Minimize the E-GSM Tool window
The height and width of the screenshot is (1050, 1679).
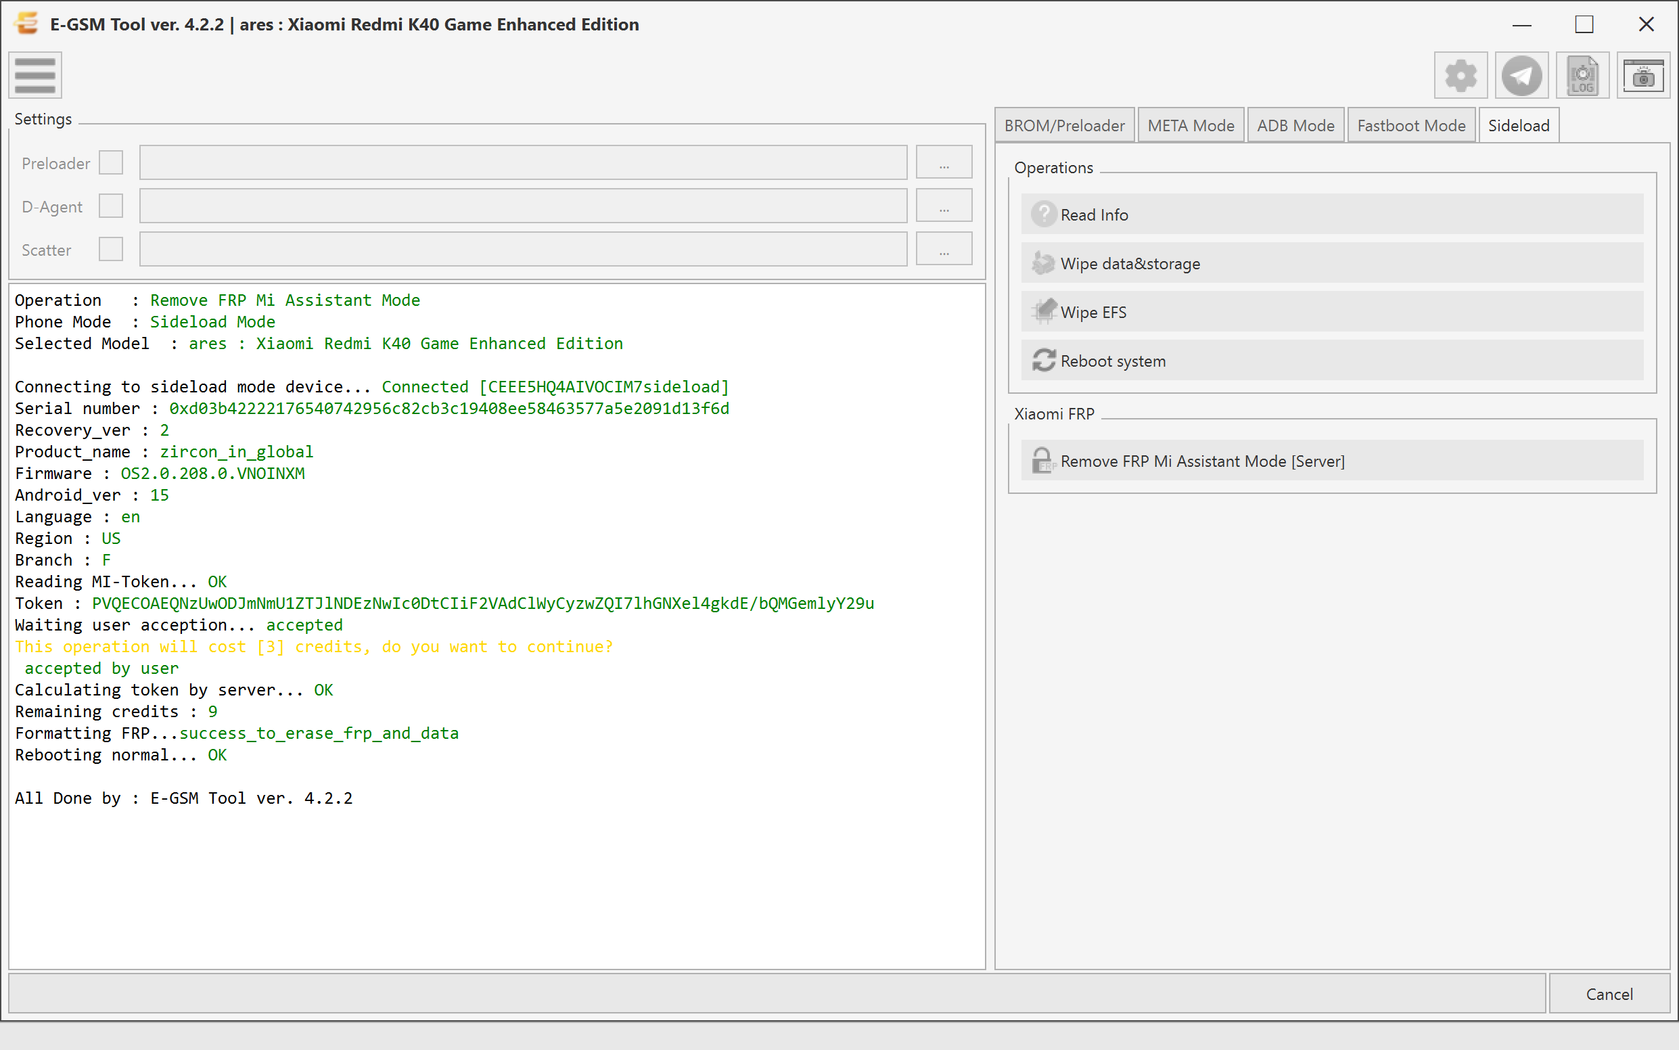click(1522, 24)
